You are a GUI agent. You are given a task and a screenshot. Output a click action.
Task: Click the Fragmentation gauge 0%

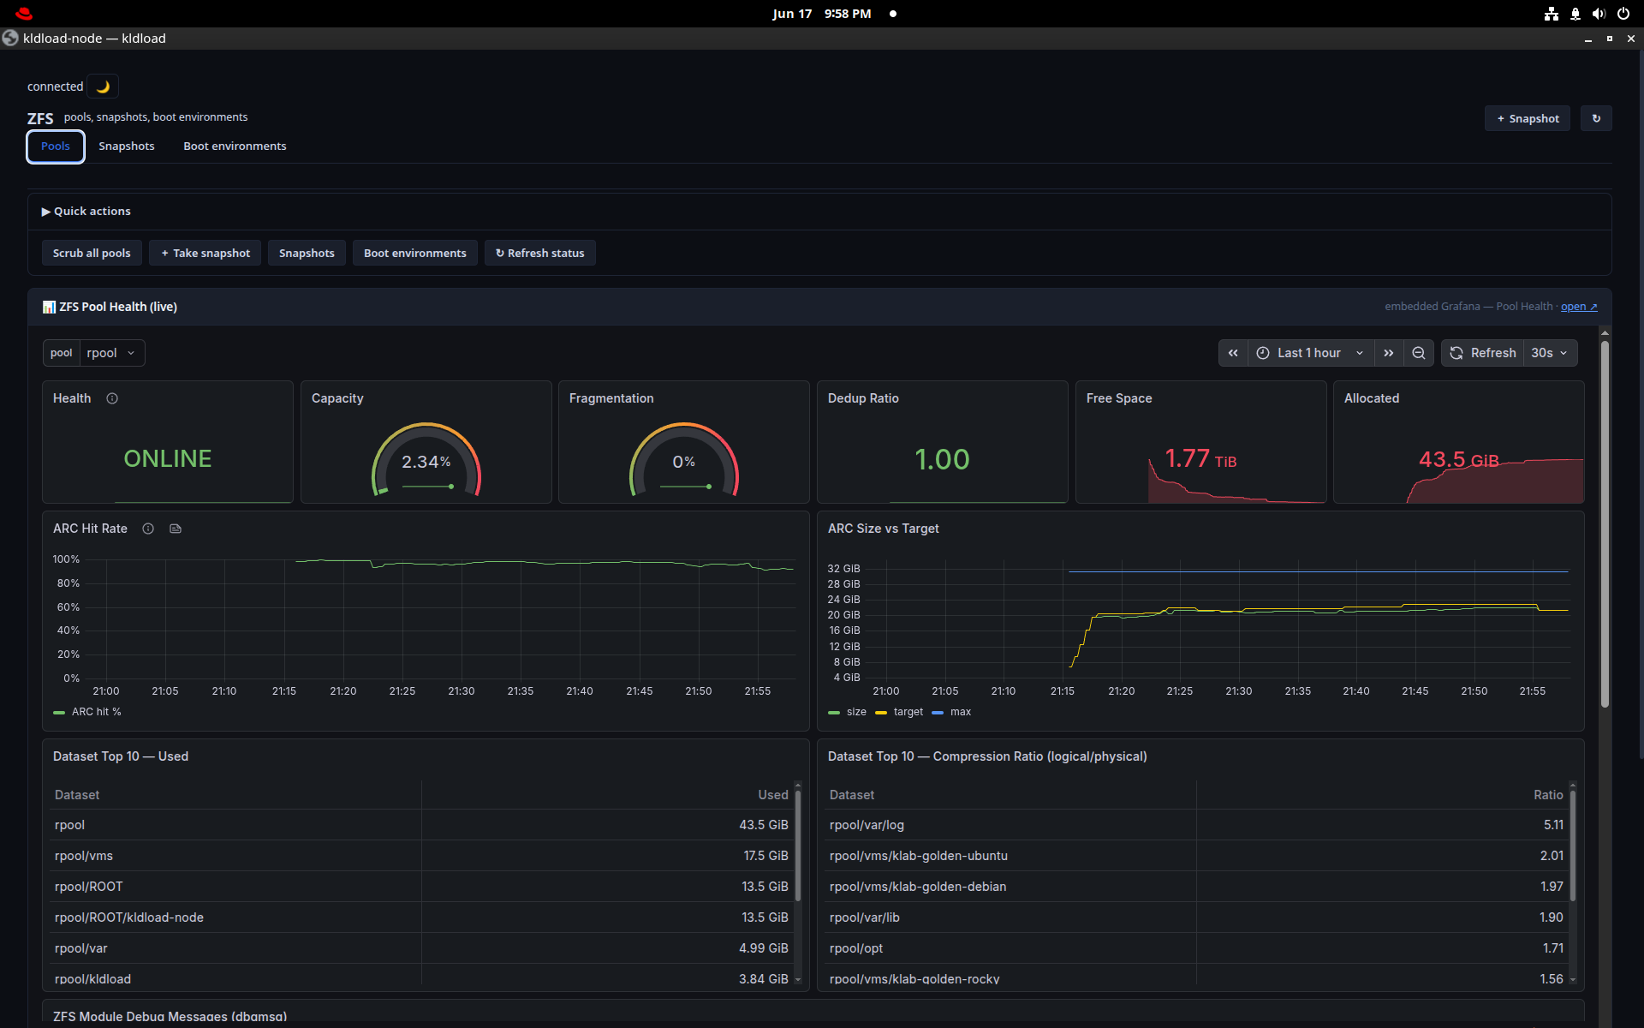(x=684, y=461)
